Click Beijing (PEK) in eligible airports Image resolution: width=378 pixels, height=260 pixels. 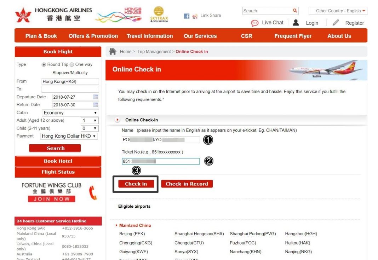(132, 234)
